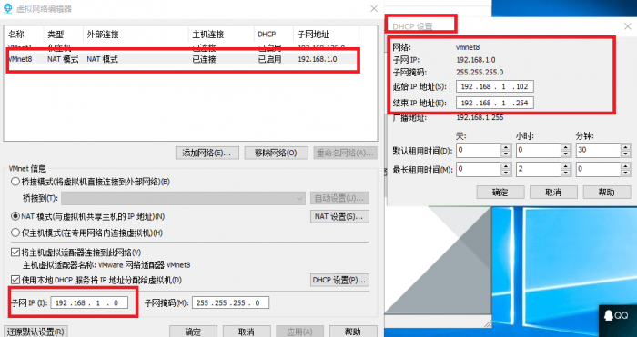Click the QQ penguin icon

point(609,316)
